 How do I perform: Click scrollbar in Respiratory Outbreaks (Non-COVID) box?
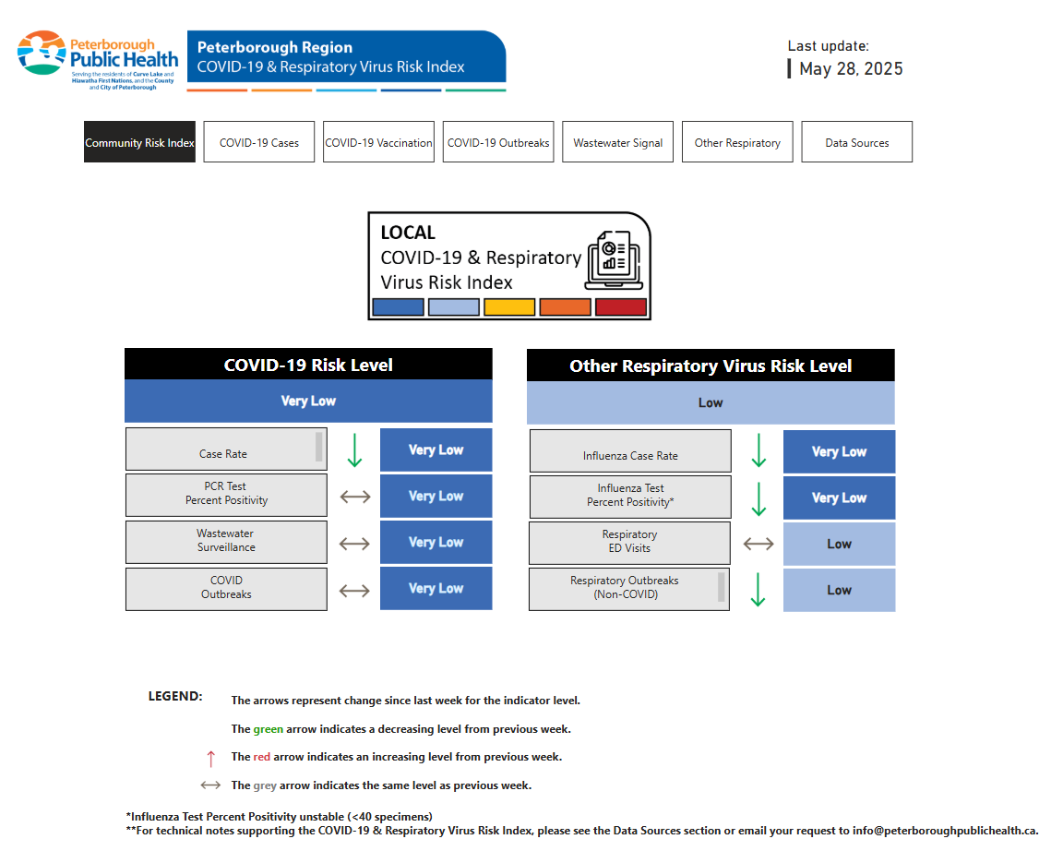(722, 586)
